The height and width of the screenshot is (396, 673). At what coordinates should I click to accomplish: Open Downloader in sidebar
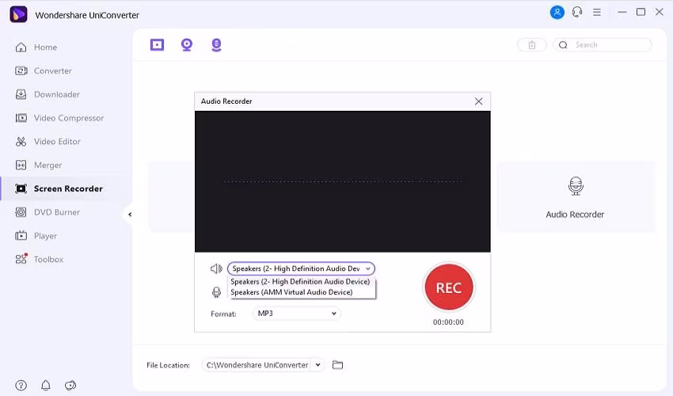[x=57, y=94]
